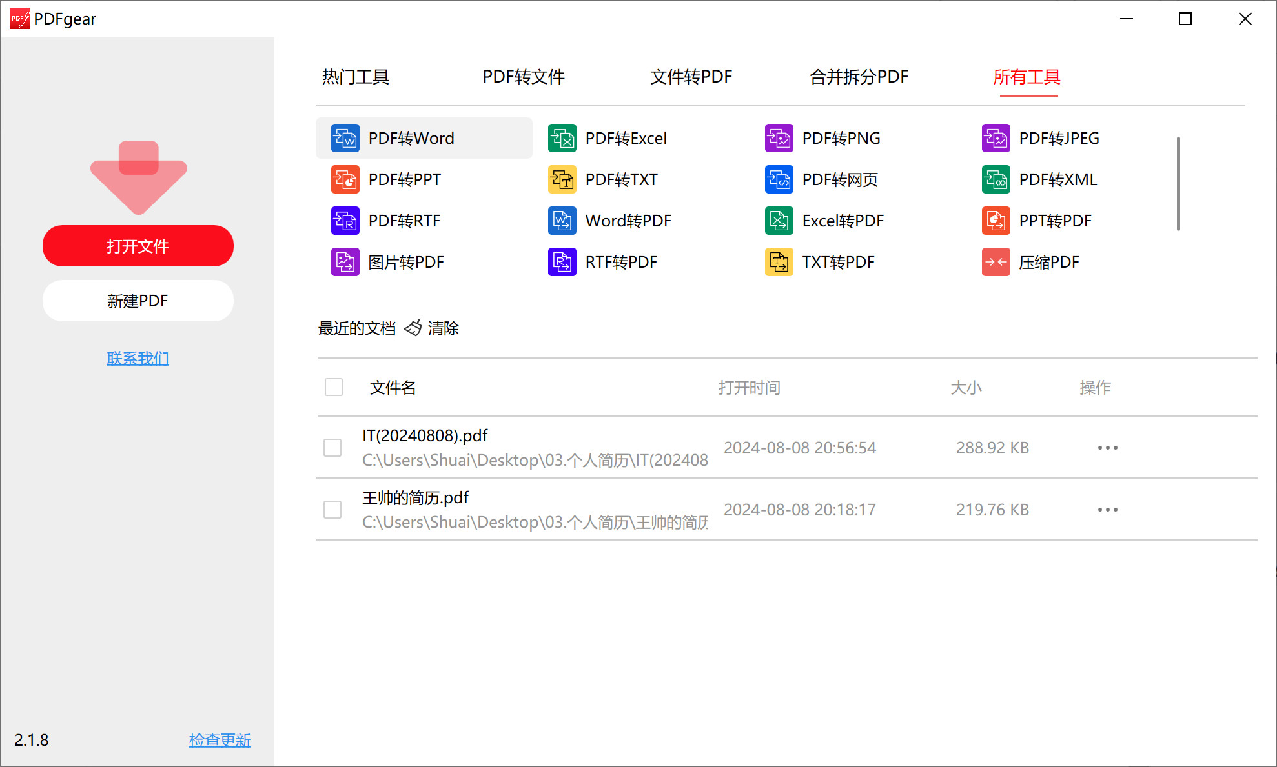Select the PDF转PNG icon
This screenshot has width=1277, height=767.
coord(779,138)
